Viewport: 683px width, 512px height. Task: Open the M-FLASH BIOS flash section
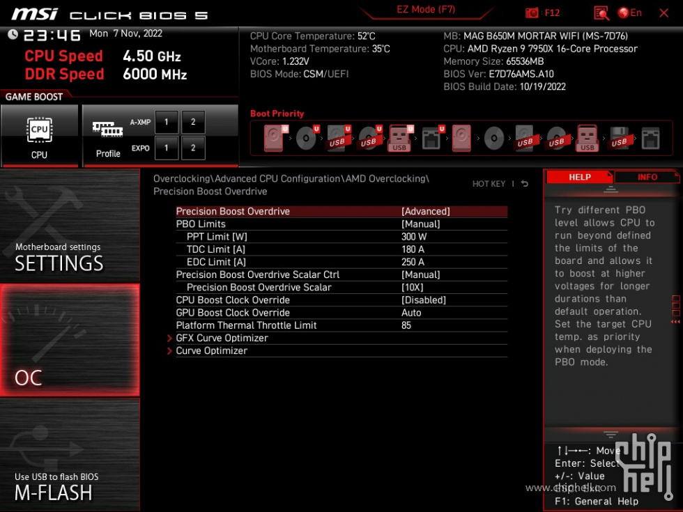(x=70, y=454)
